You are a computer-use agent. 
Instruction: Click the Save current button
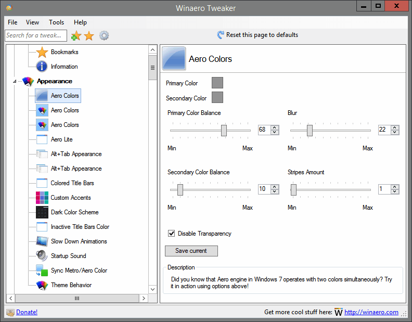(191, 251)
